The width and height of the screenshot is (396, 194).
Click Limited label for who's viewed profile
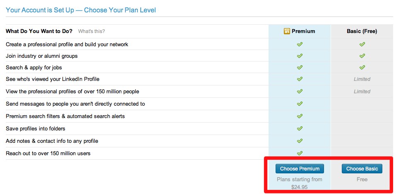[362, 79]
